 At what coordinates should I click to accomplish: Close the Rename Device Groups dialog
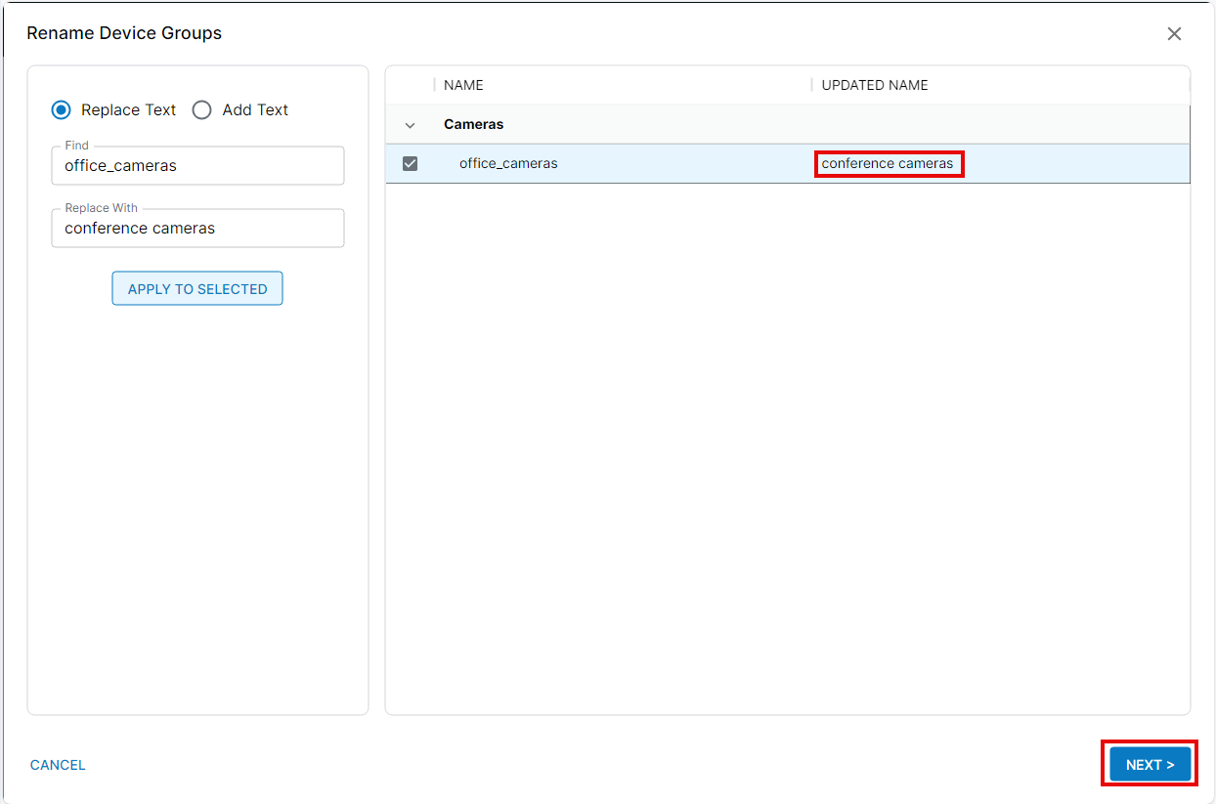(x=1174, y=34)
